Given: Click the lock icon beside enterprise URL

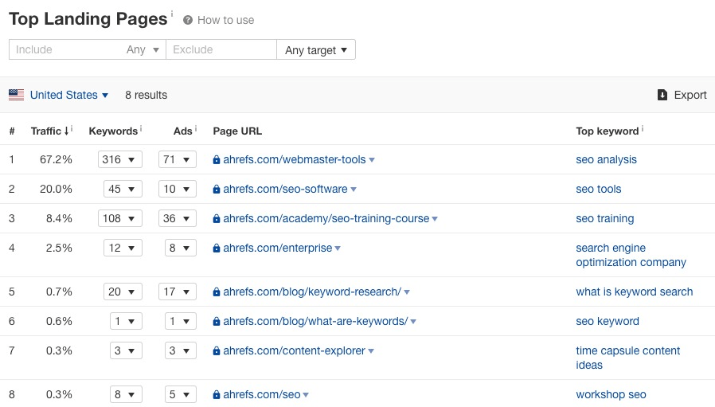Looking at the screenshot, I should (217, 249).
